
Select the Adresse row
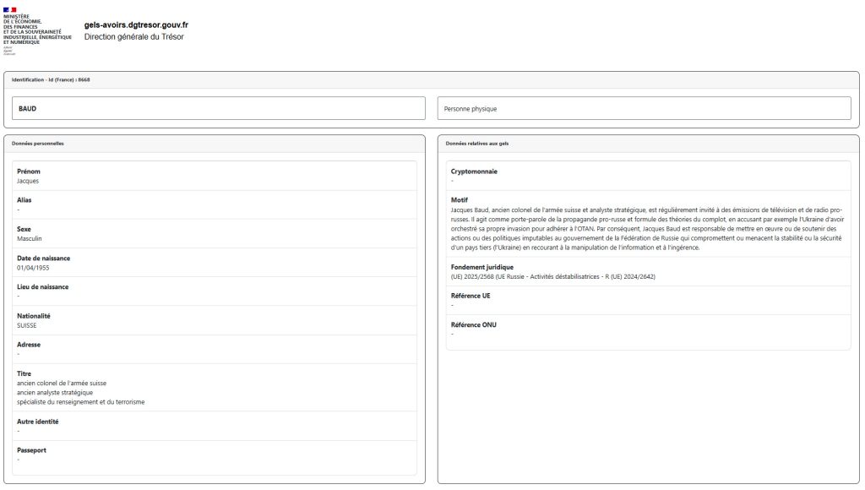(215, 348)
